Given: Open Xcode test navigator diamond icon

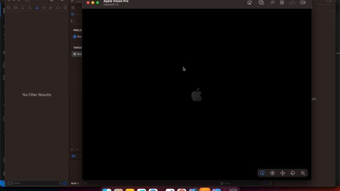Looking at the screenshot, I should pos(44,8).
